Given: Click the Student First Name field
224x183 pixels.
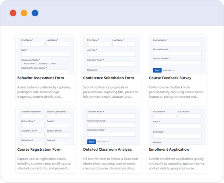Looking at the screenshot, I should pos(33,116).
